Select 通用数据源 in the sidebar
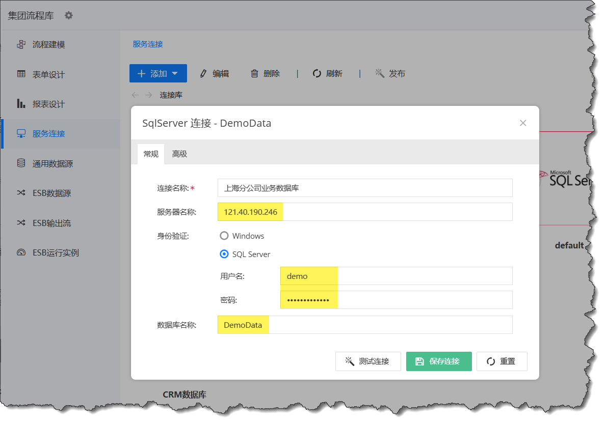 (52, 164)
